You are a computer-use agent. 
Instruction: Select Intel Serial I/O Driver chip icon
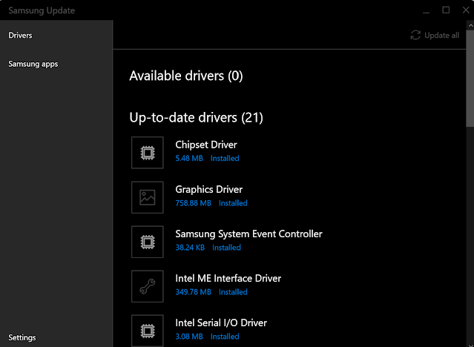pyautogui.click(x=148, y=331)
